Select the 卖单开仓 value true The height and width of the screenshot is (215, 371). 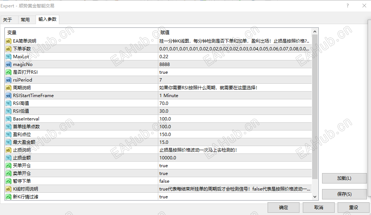click(x=163, y=173)
